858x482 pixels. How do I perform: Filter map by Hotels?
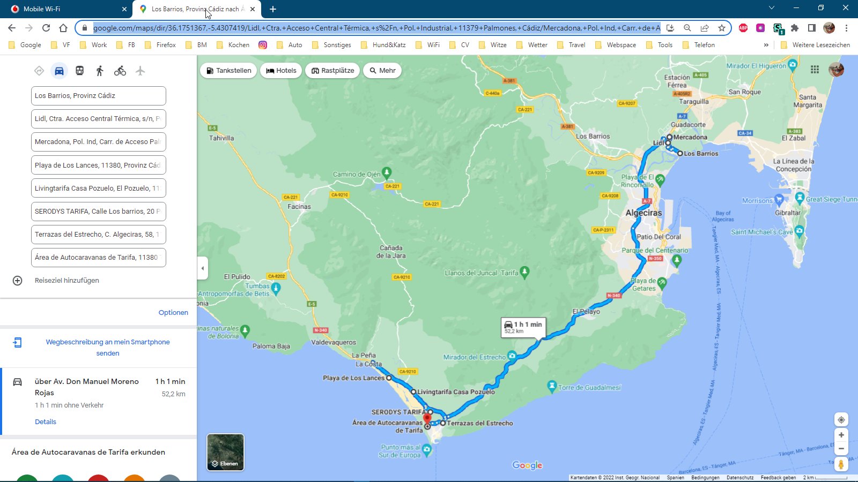pos(282,70)
